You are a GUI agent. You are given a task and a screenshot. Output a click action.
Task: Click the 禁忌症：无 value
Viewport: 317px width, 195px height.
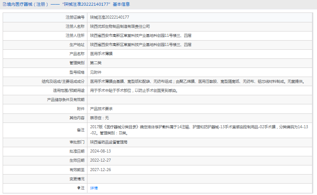100,118
